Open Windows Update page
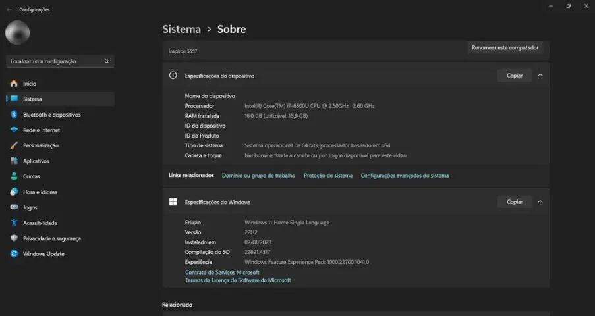Viewport: 595px width, 316px height. [x=61, y=254]
